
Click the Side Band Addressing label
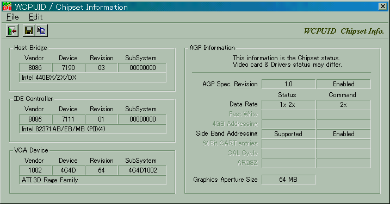[x=227, y=133]
